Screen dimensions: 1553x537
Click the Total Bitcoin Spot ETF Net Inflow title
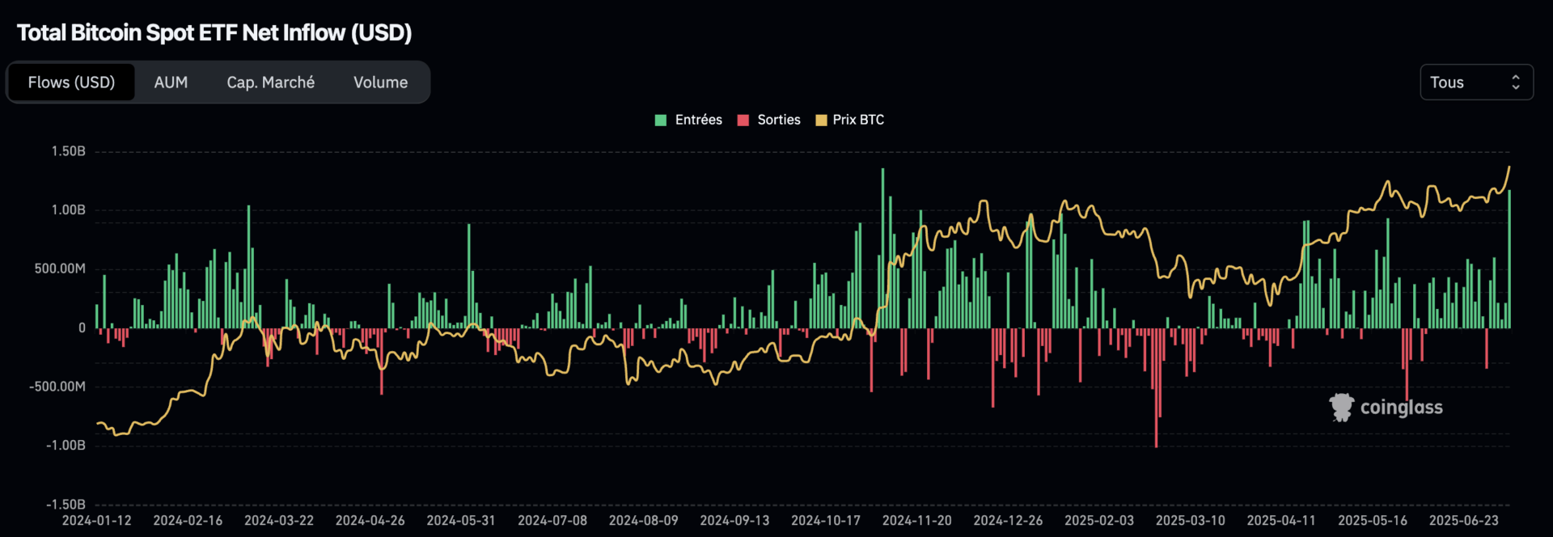214,32
